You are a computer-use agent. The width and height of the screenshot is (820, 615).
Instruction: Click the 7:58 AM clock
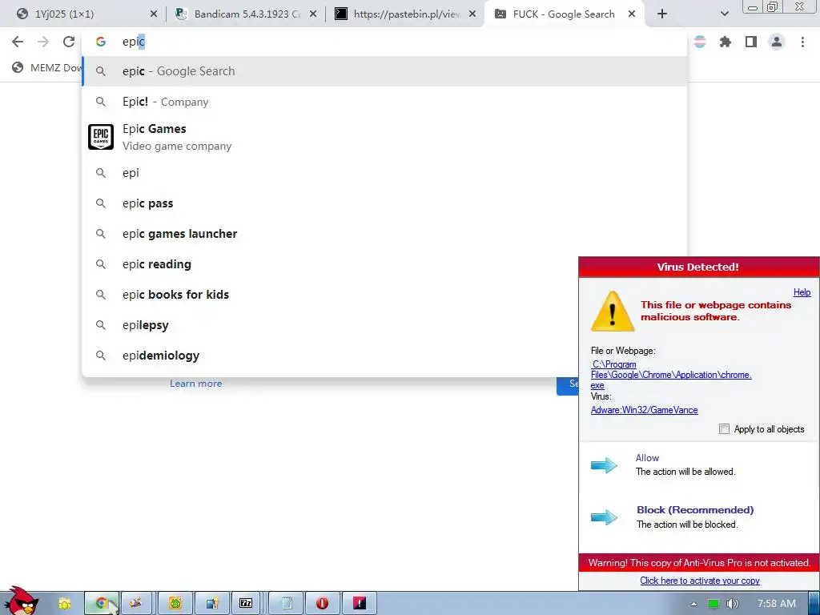click(x=777, y=604)
